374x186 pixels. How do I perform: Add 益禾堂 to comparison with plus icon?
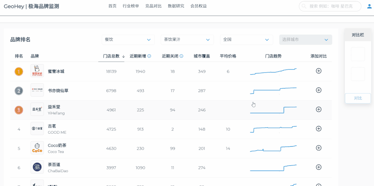point(319,109)
